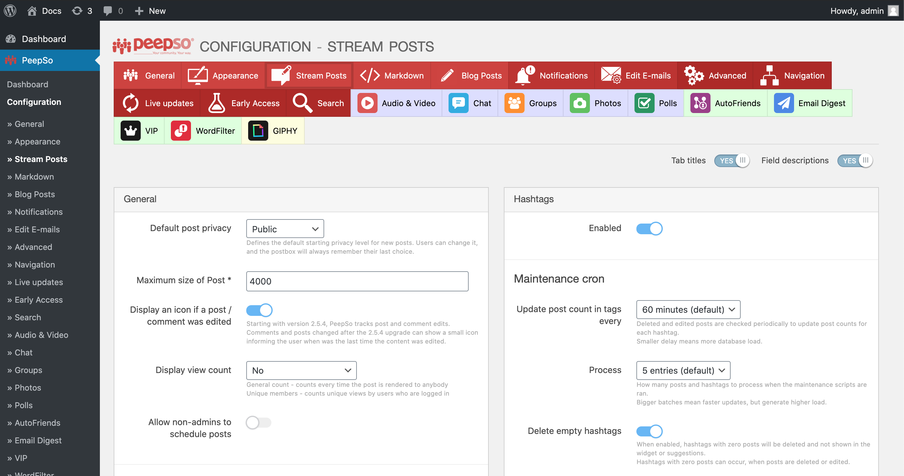Click the PeepSo logo header
Viewport: 904px width, 476px height.
coord(153,46)
